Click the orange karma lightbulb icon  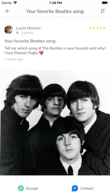pyautogui.click(x=17, y=33)
